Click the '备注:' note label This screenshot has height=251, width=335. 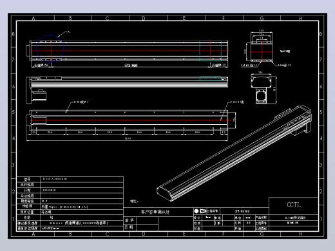click(134, 201)
